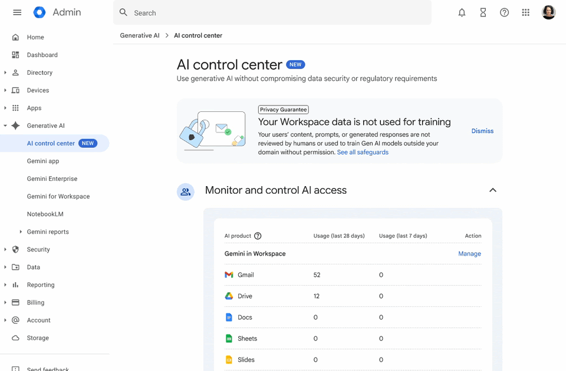Expand the Apps section arrow
Screen dimensions: 566x371
point(5,108)
